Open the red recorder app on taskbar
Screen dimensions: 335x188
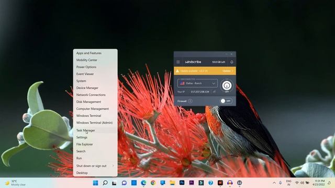click(220, 183)
